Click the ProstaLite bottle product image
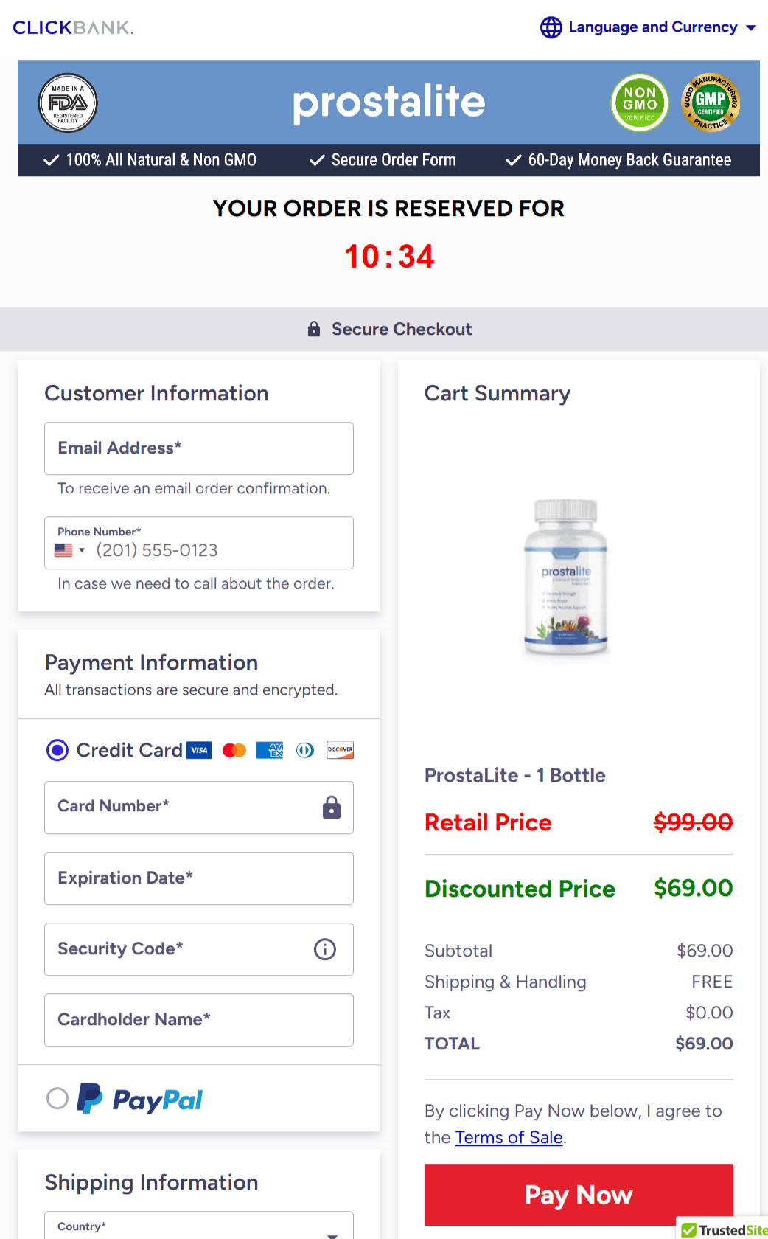 point(566,578)
